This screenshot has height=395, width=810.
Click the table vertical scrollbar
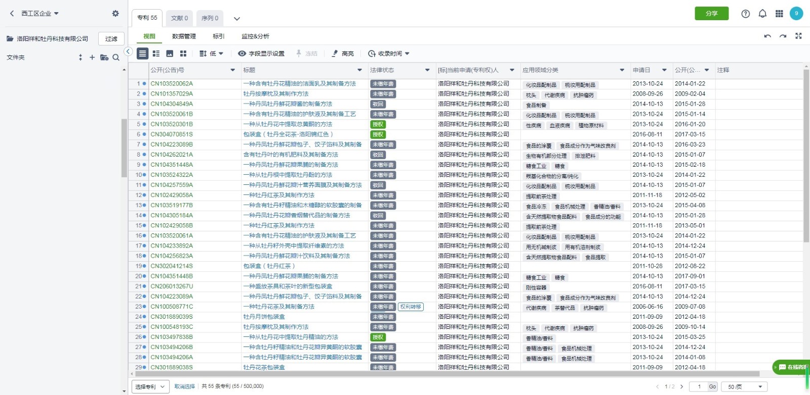806,156
